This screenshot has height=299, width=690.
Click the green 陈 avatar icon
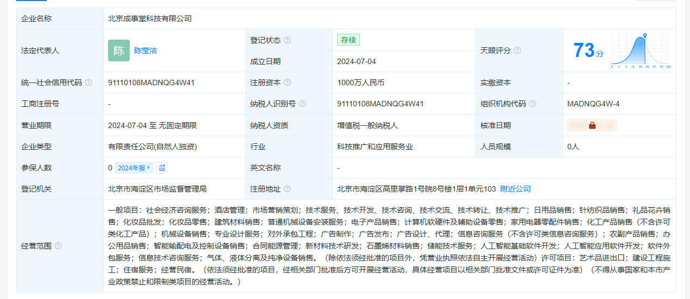click(x=119, y=50)
